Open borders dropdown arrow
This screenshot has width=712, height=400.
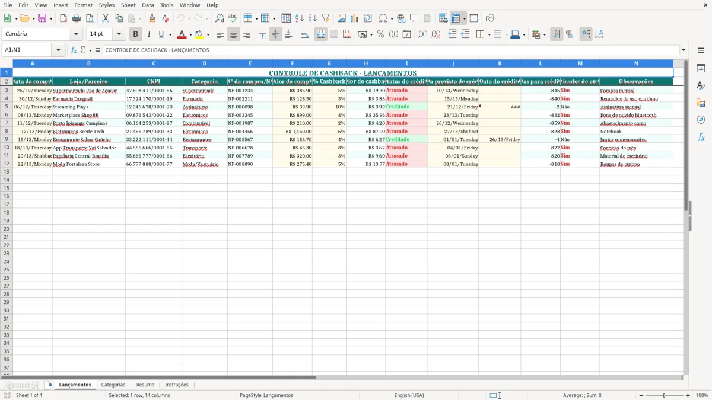click(489, 34)
